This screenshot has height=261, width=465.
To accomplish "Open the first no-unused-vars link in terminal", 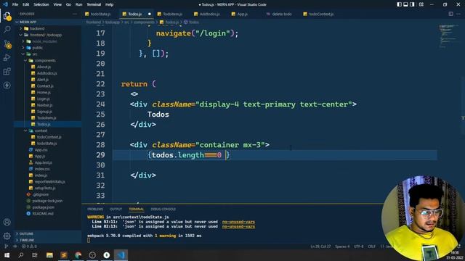I will 238,222.
